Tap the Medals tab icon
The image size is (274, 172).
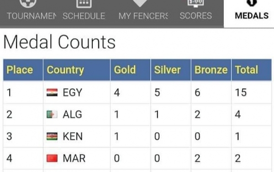252,3
